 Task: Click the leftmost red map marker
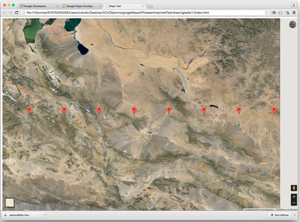click(x=29, y=110)
